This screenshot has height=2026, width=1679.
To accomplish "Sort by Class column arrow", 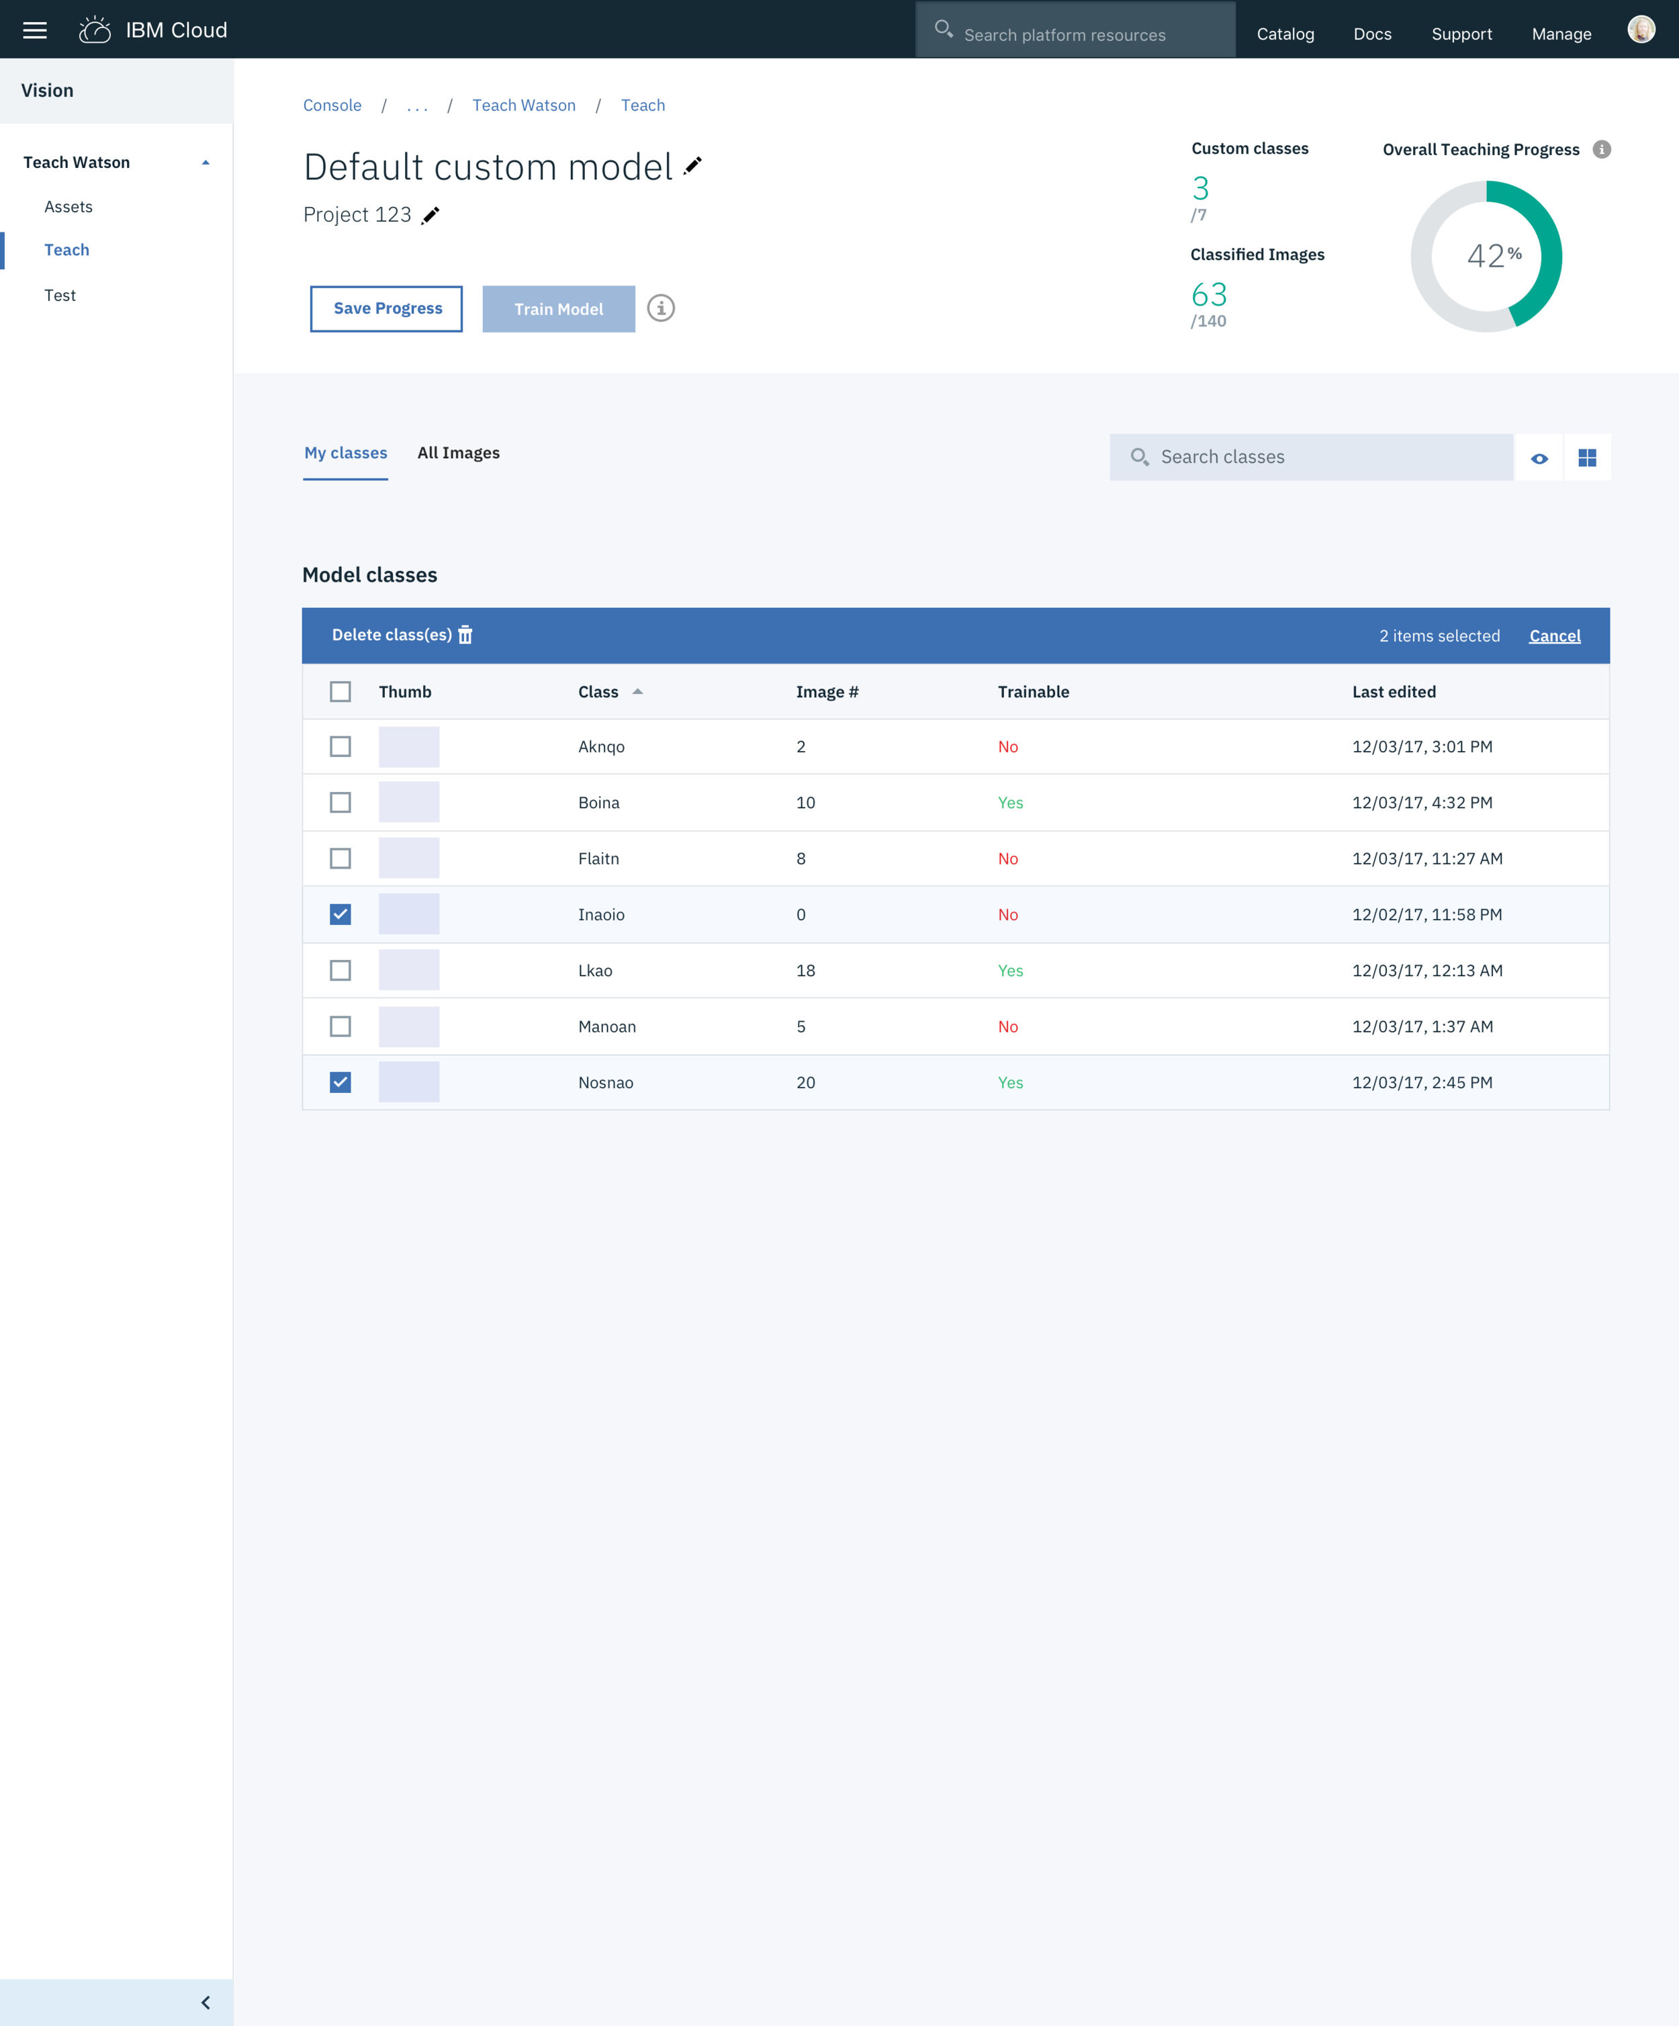I will [x=637, y=692].
